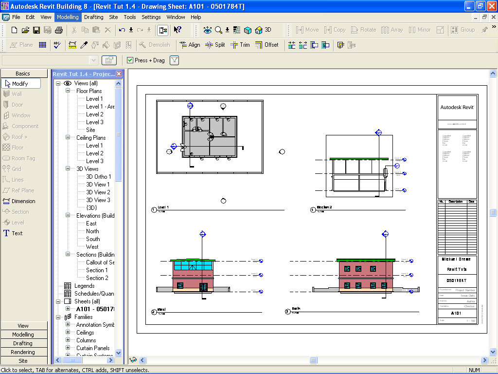Select the Trim tool
Screen dimensions: 498x374
[240, 45]
